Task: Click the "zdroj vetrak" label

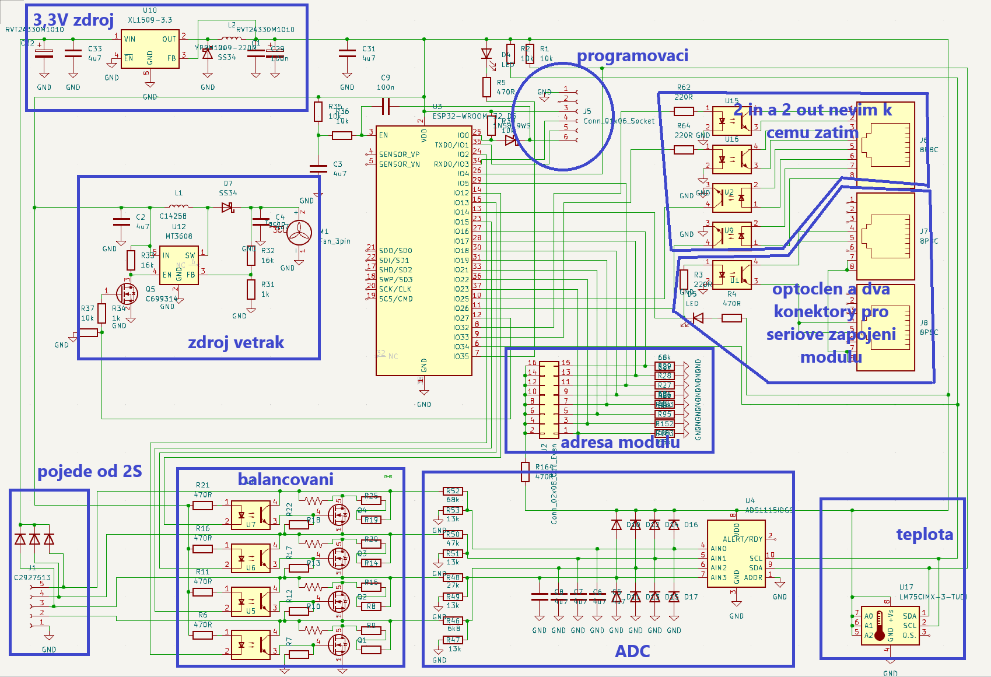Action: 236,342
